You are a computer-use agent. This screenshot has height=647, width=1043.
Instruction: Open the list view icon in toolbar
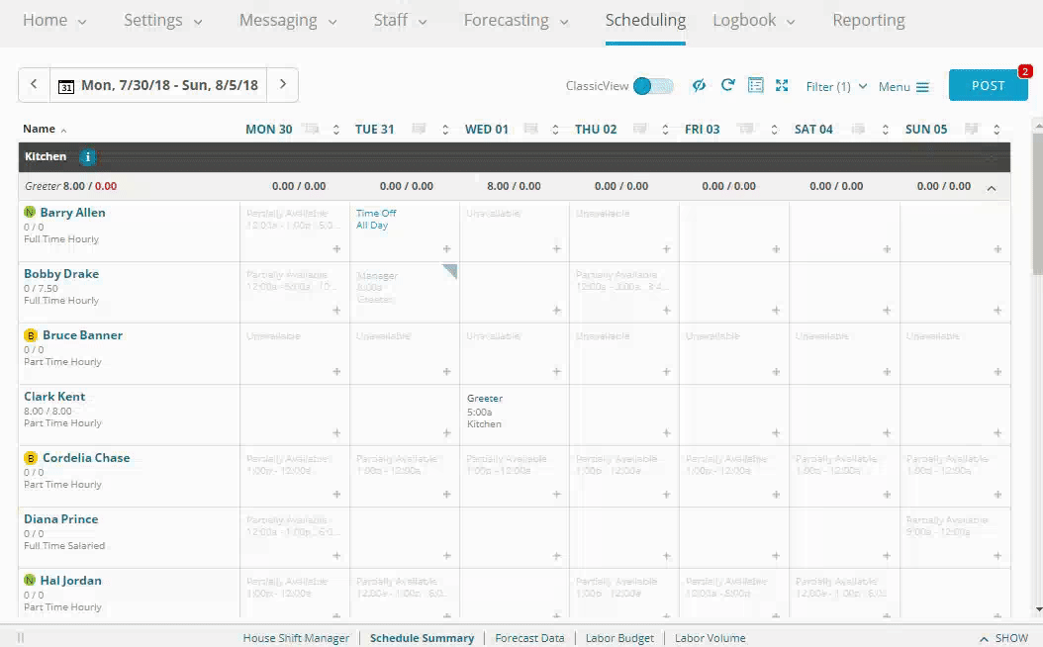pyautogui.click(x=755, y=86)
